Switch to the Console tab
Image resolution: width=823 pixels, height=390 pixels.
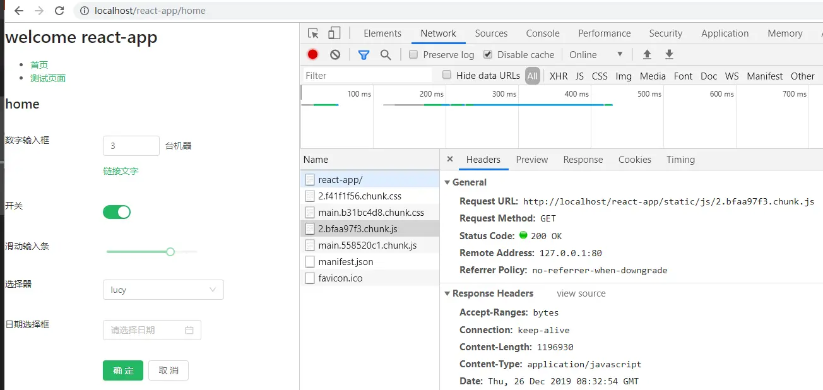click(x=543, y=33)
